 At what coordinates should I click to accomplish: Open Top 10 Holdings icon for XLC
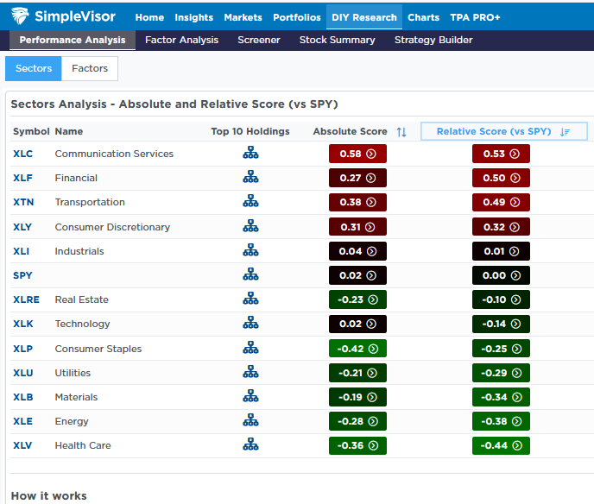[250, 154]
